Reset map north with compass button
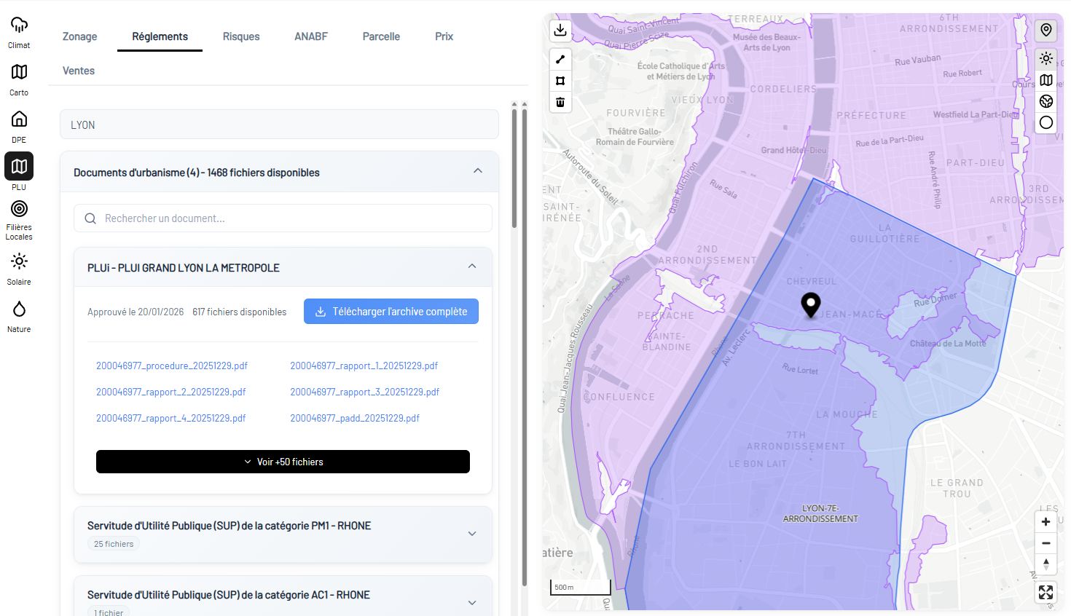The image size is (1071, 616). (1045, 564)
